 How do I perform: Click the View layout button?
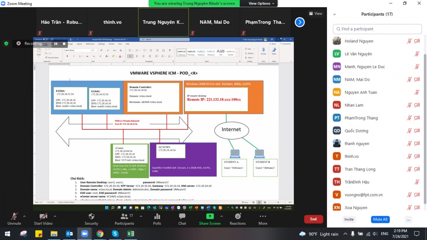pyautogui.click(x=316, y=14)
